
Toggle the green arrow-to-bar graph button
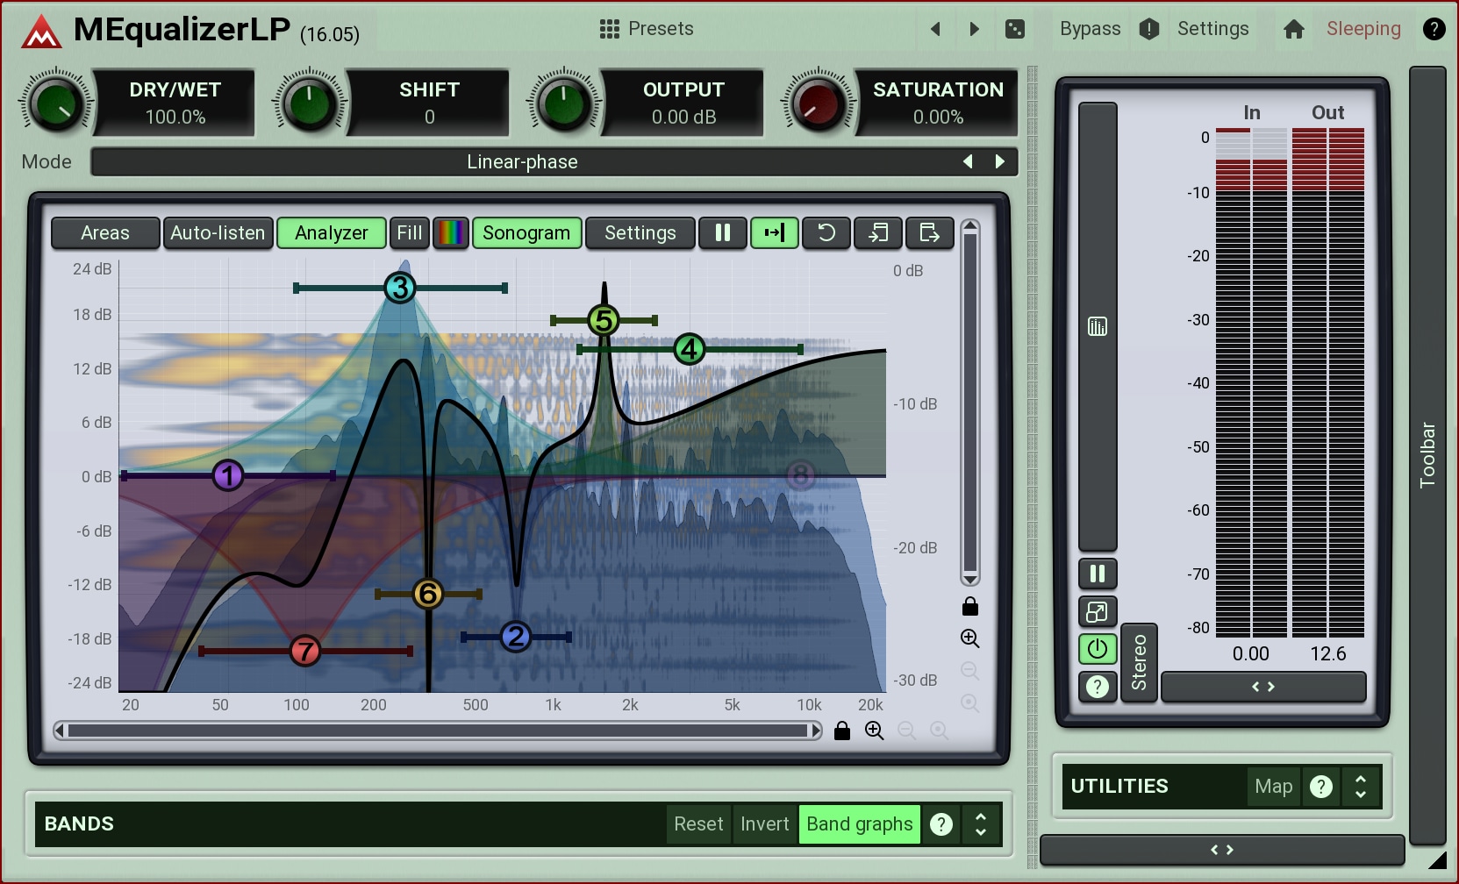click(775, 232)
